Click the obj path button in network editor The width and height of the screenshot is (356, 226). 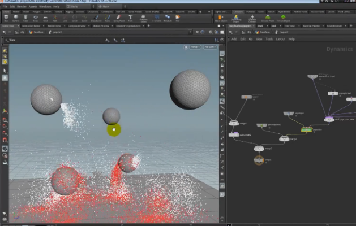(247, 32)
